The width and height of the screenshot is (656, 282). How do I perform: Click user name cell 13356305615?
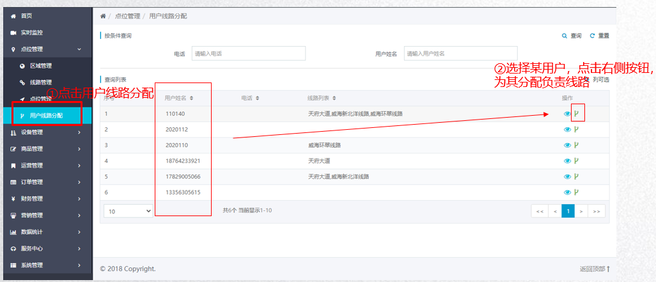pos(183,192)
